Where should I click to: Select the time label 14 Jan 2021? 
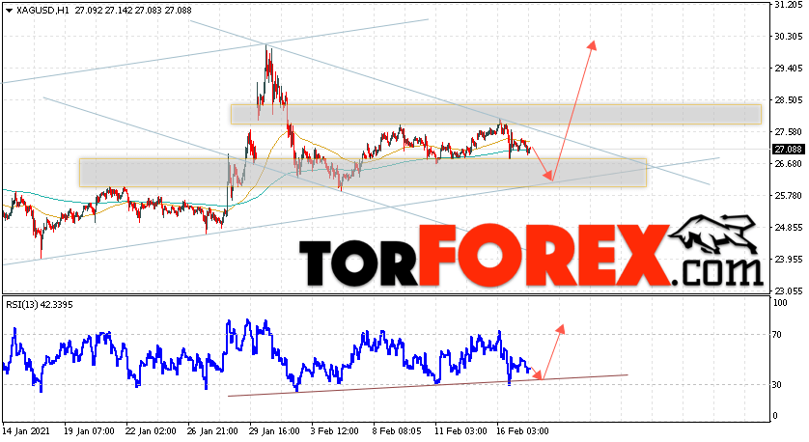[x=24, y=431]
